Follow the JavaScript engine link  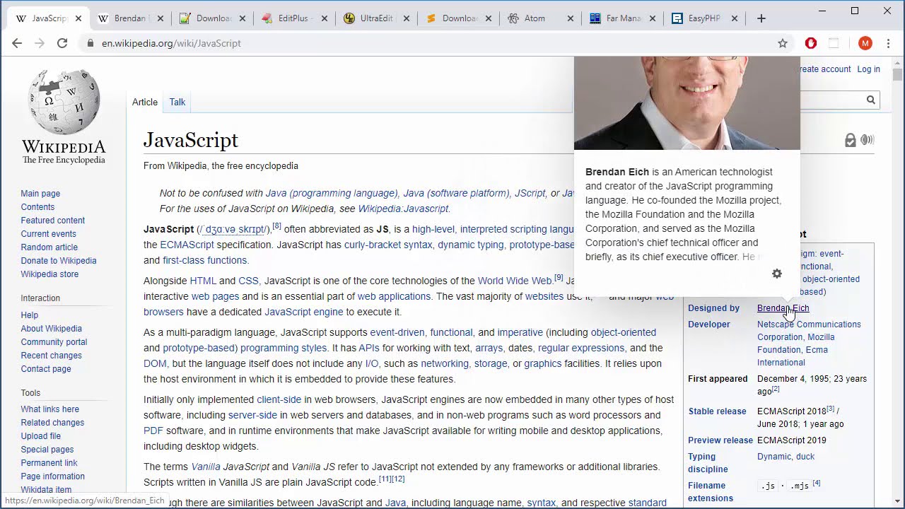point(303,312)
